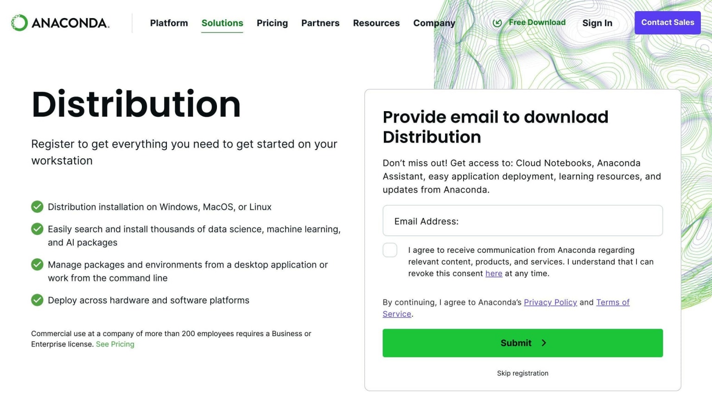712x400 pixels.
Task: Open the Platform menu
Action: (169, 23)
